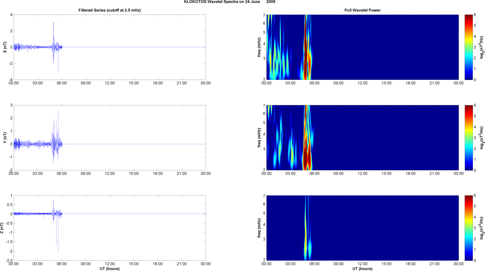Click the X component filtered time series plot
The image size is (485, 271).
pyautogui.click(x=110, y=47)
